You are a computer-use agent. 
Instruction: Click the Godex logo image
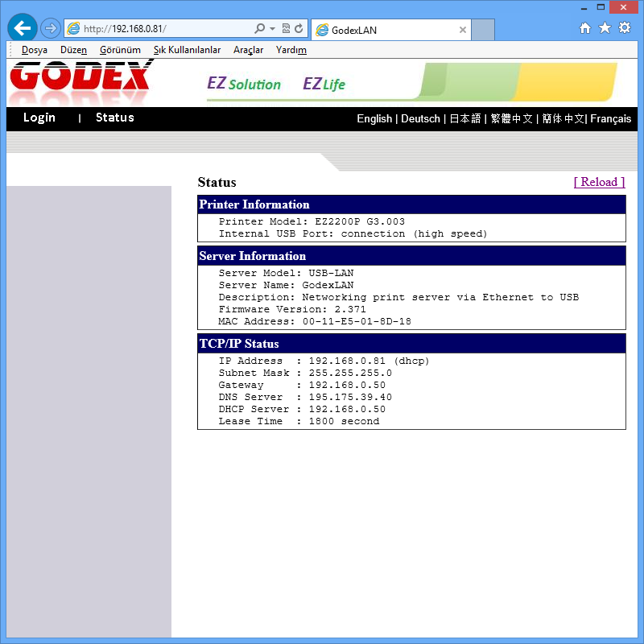tap(80, 80)
